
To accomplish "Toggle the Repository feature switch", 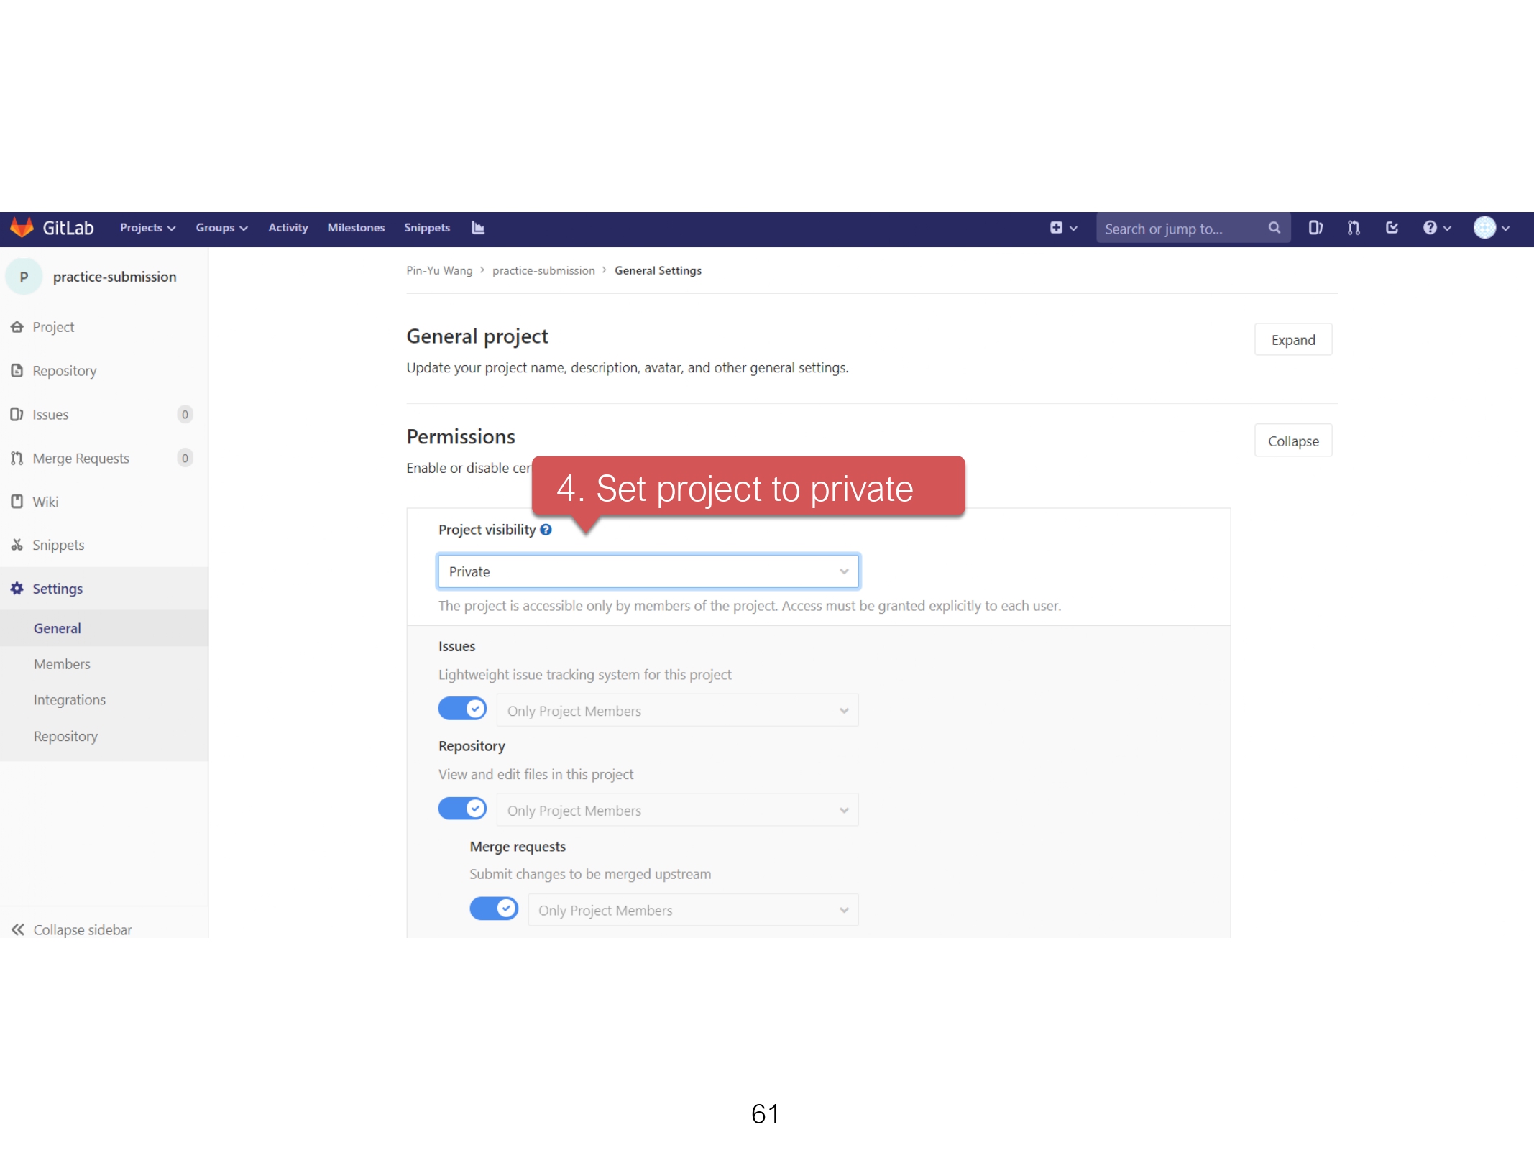I will (x=462, y=809).
